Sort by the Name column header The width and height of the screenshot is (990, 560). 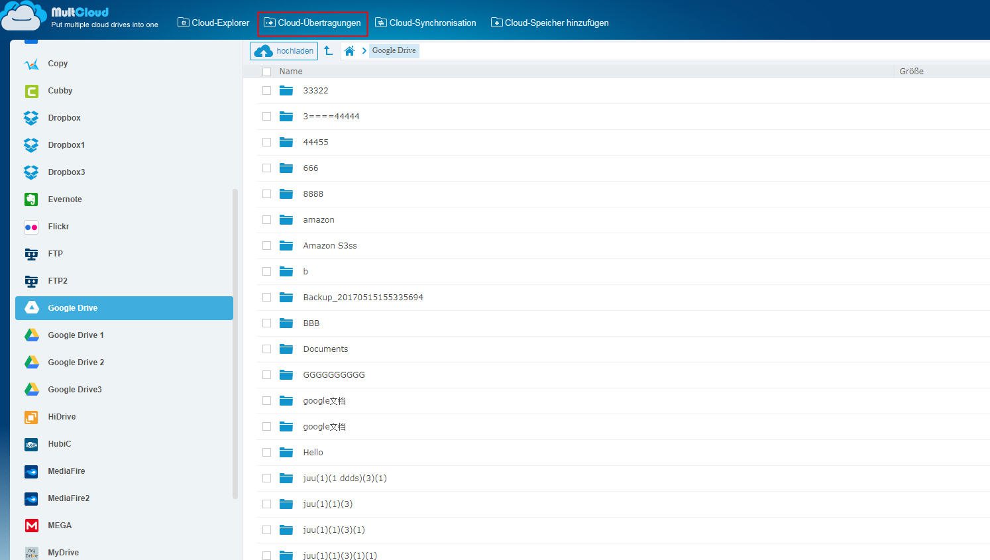point(291,71)
